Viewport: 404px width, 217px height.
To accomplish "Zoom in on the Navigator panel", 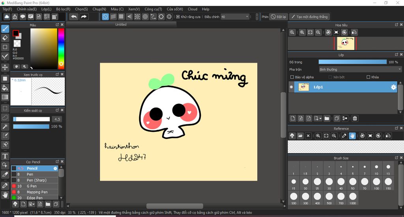I will click(302, 32).
